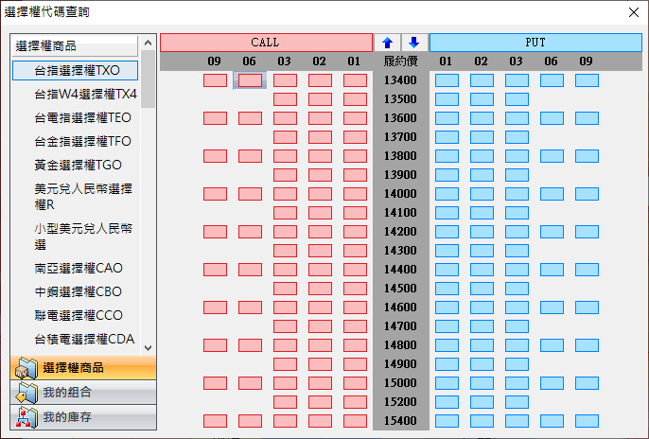The width and height of the screenshot is (649, 439).
Task: Click the icon beside 我的庫存
Action: click(x=26, y=417)
